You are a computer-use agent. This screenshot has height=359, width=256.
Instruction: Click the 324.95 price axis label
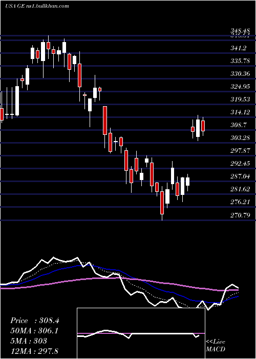(x=240, y=87)
